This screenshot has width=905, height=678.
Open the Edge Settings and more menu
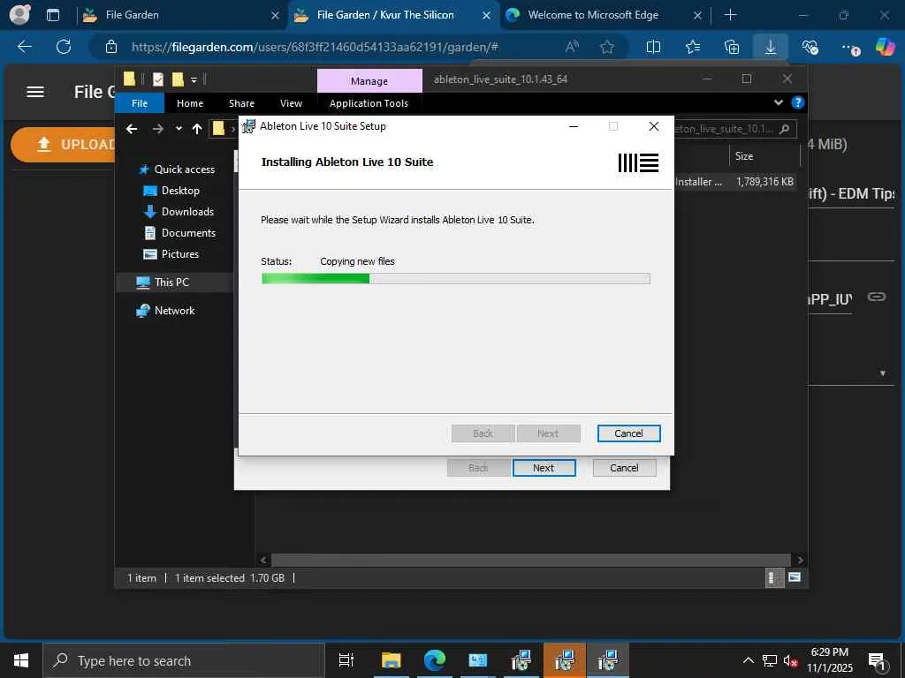click(850, 48)
